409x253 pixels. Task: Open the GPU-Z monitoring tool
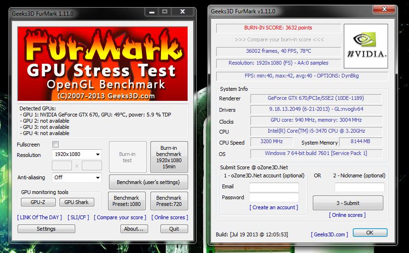coord(38,202)
